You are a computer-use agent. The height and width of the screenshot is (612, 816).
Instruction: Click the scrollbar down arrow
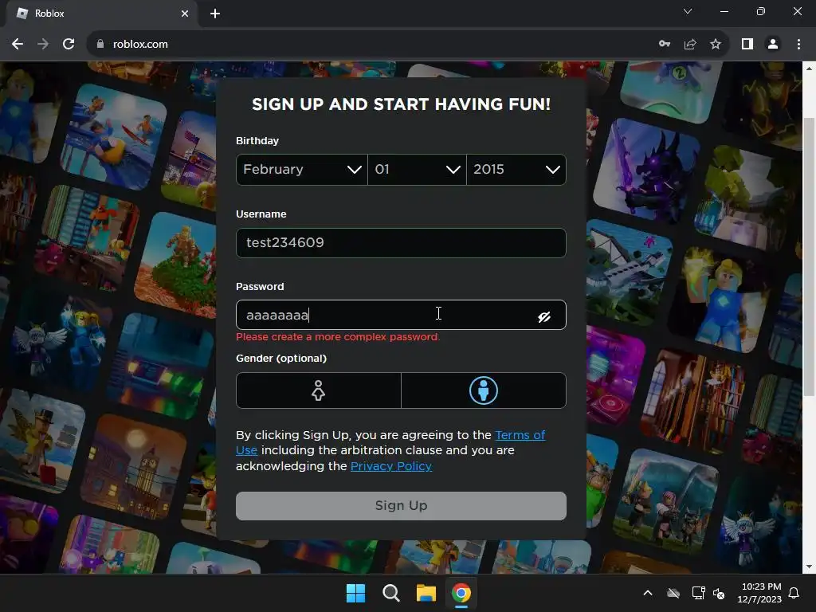pyautogui.click(x=809, y=567)
